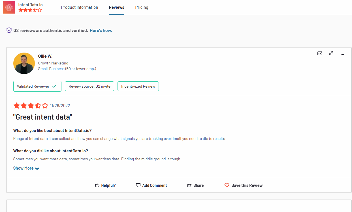Click the green checkmark in Validated Reviewer
Viewport: 352px width, 212px height.
click(x=54, y=86)
